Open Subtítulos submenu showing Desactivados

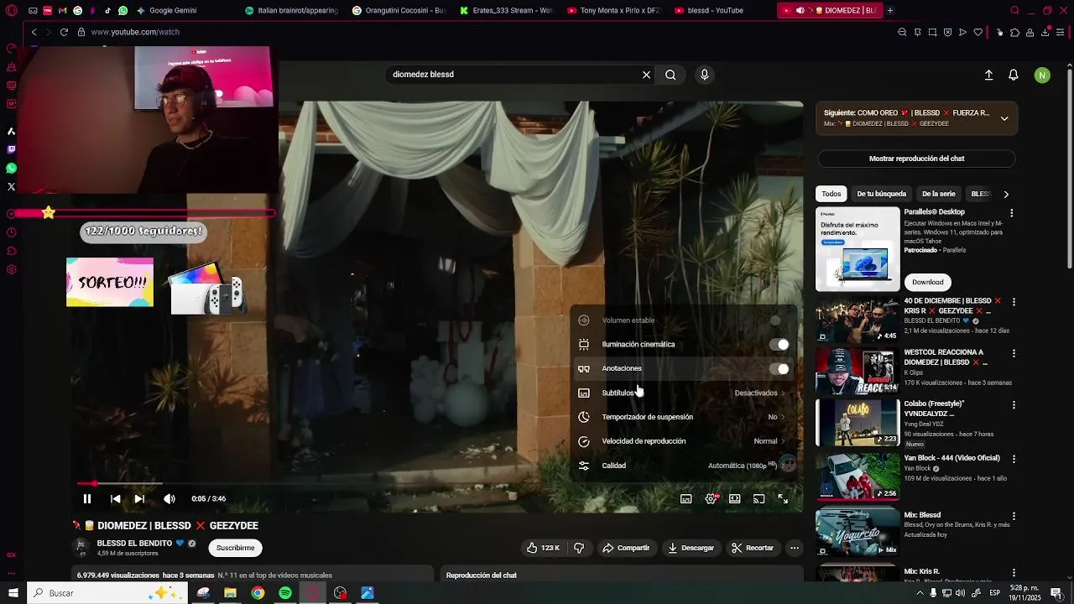[x=683, y=393]
